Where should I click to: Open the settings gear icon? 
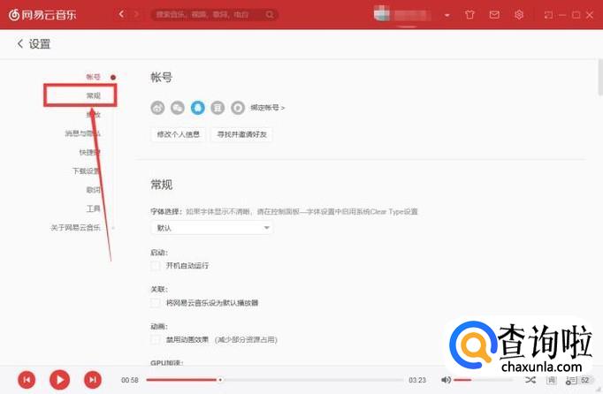519,15
